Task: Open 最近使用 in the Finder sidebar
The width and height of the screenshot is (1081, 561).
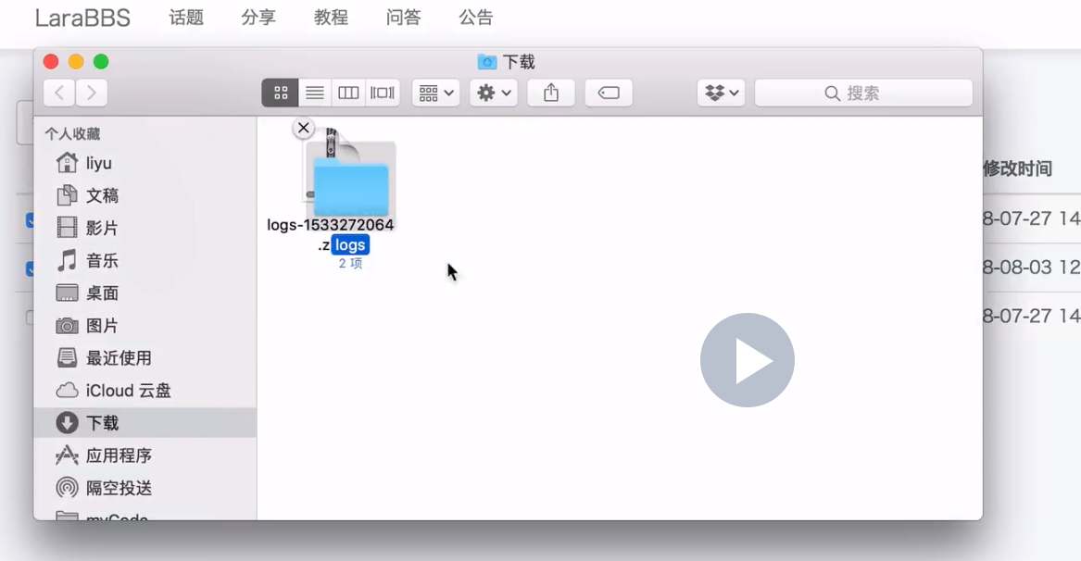Action: point(145,357)
